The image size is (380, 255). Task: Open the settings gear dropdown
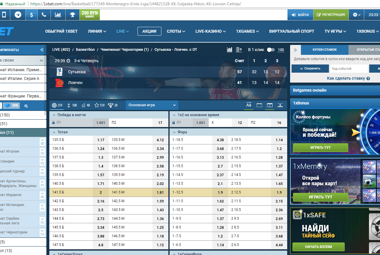[357, 15]
